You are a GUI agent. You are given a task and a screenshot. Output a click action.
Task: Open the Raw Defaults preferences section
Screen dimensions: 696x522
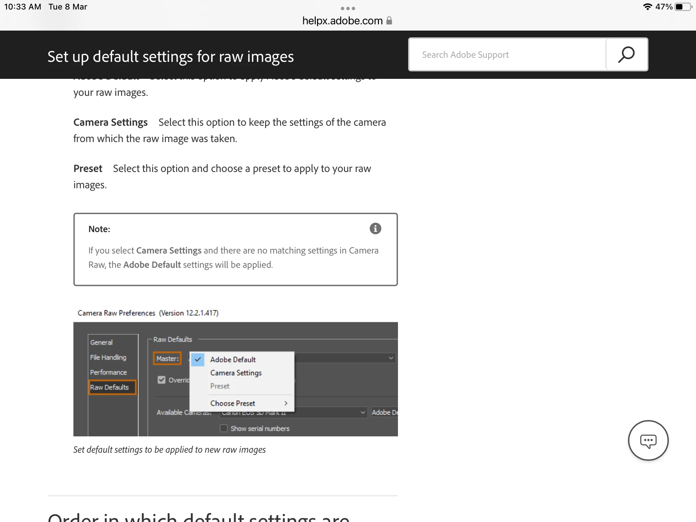pyautogui.click(x=109, y=387)
